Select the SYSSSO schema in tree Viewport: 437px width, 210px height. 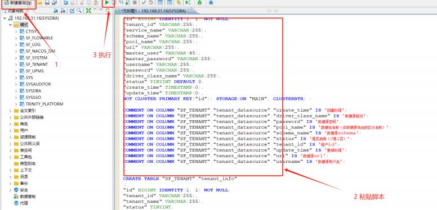pos(33,97)
